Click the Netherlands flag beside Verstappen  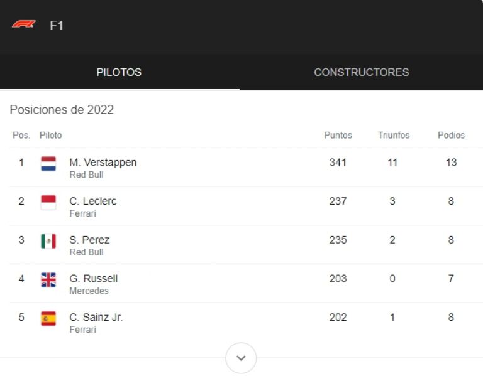[48, 164]
